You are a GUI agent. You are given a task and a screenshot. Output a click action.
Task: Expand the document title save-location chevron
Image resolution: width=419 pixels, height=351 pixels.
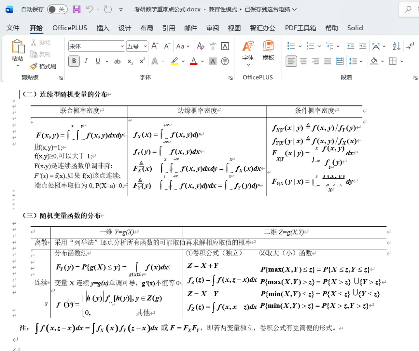[x=294, y=9]
